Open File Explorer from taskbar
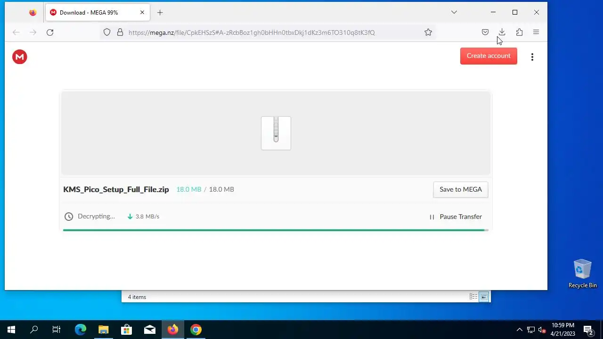The width and height of the screenshot is (603, 339). click(104, 330)
